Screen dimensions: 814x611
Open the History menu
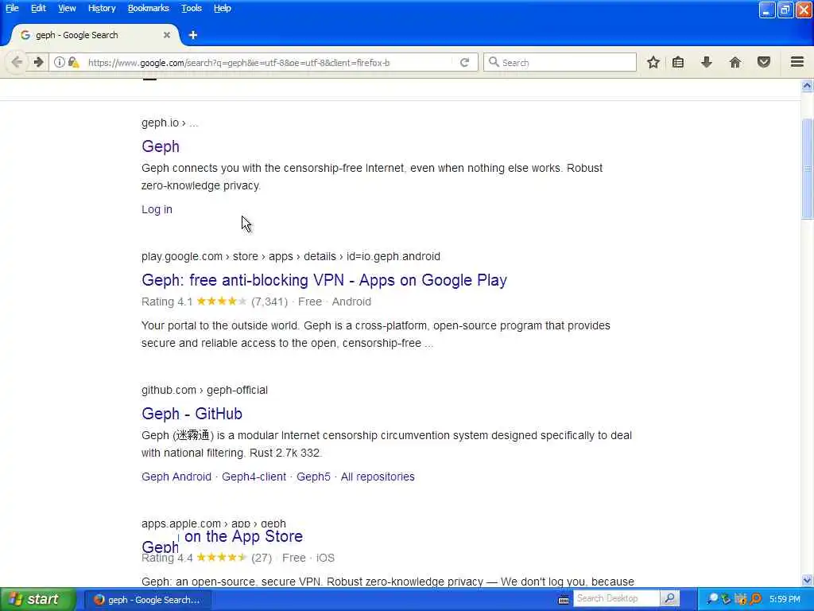(x=101, y=8)
